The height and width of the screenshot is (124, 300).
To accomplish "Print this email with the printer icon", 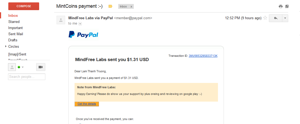I will coord(280,6).
